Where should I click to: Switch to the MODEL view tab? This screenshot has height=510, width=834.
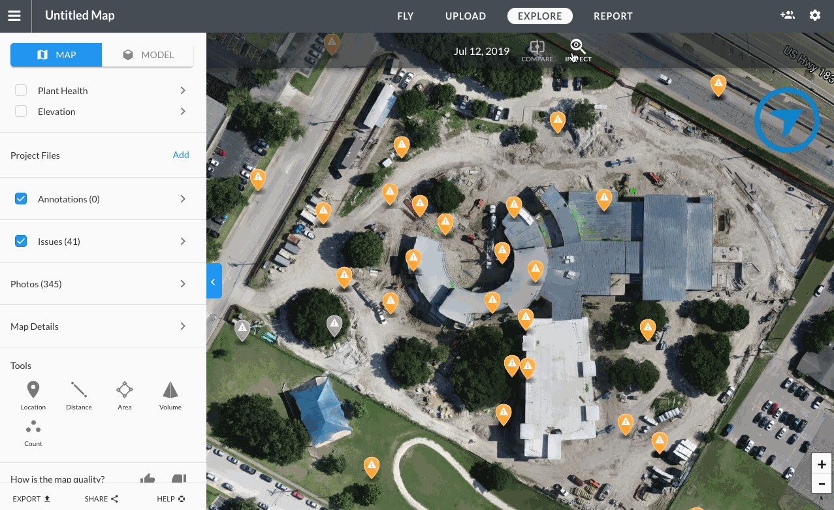pyautogui.click(x=148, y=55)
